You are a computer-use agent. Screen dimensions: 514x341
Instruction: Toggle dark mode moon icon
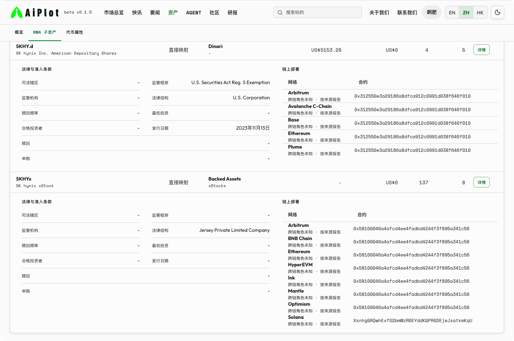tap(498, 12)
